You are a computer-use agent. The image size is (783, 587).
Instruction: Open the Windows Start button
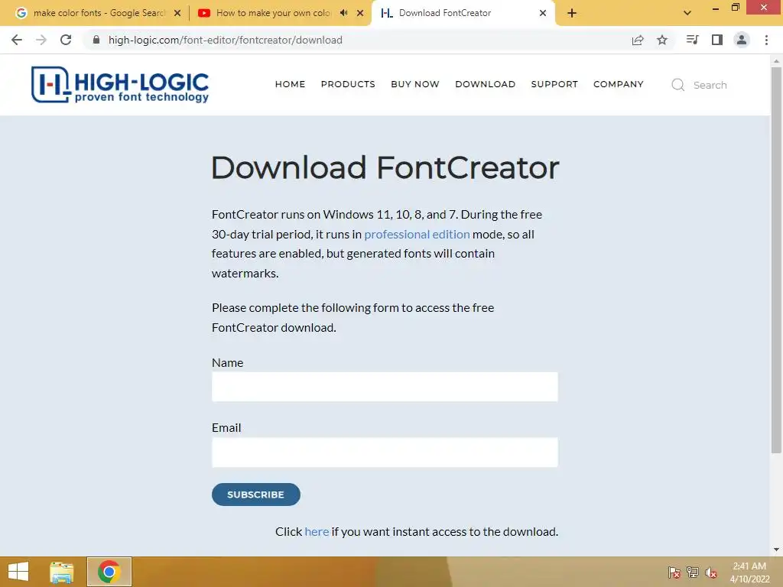tap(18, 572)
